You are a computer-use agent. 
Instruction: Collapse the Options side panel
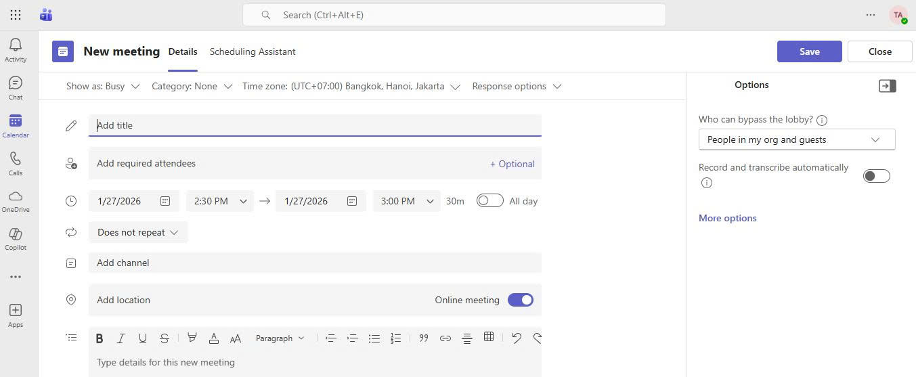coord(887,86)
